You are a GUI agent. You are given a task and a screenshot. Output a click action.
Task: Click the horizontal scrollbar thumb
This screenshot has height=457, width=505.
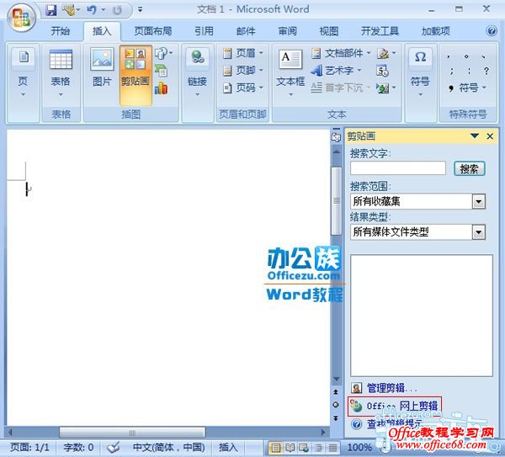132,433
